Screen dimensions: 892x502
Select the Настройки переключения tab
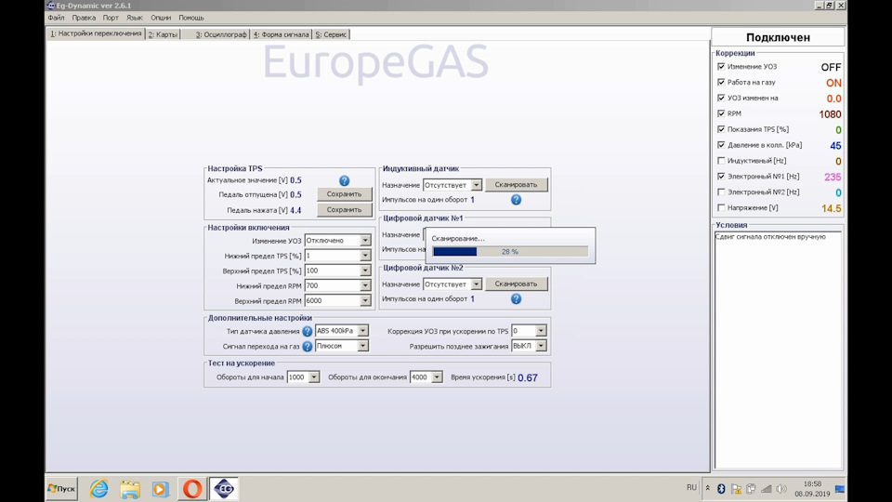(96, 33)
